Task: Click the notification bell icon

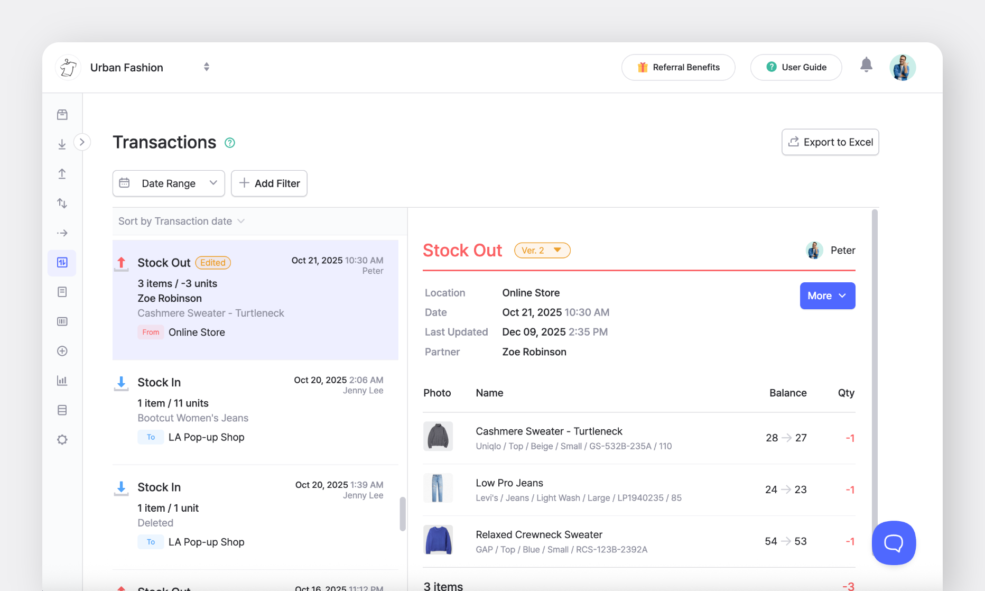Action: point(866,66)
